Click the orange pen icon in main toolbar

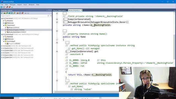click(10, 7)
